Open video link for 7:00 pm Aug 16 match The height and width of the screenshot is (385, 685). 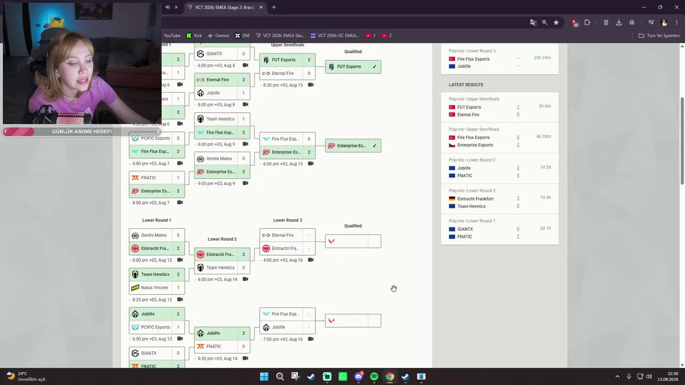point(311,339)
